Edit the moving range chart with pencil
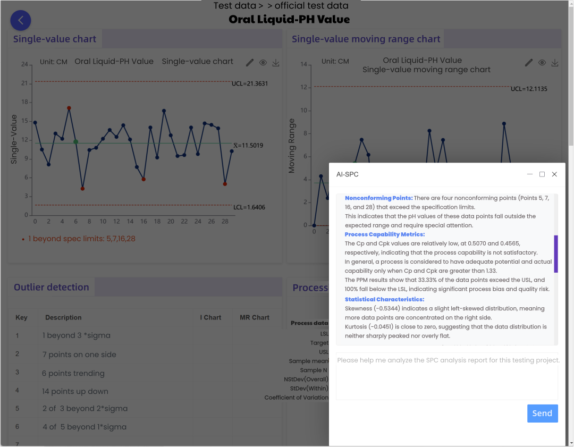 (529, 63)
